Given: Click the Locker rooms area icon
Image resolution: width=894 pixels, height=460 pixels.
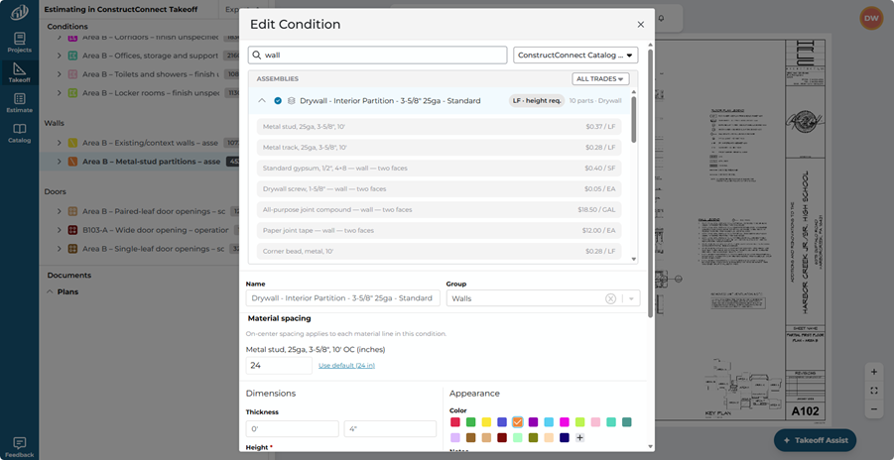Looking at the screenshot, I should coord(73,92).
